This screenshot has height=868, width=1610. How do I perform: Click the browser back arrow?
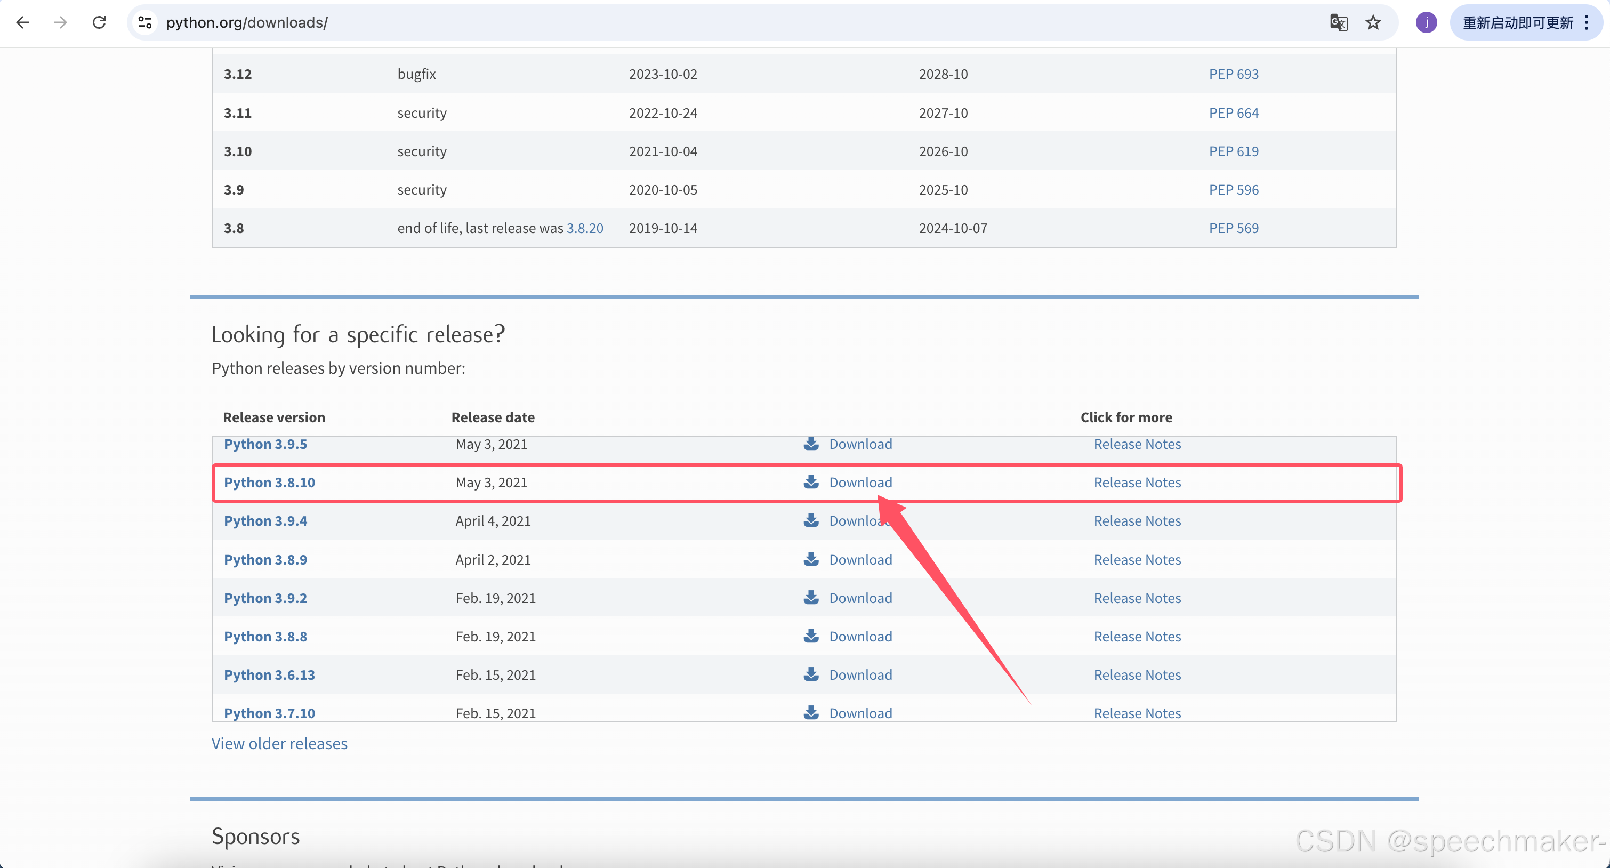coord(23,22)
